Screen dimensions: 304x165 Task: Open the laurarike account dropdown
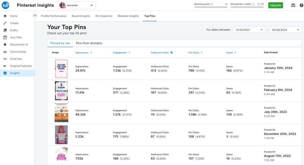[77, 5]
